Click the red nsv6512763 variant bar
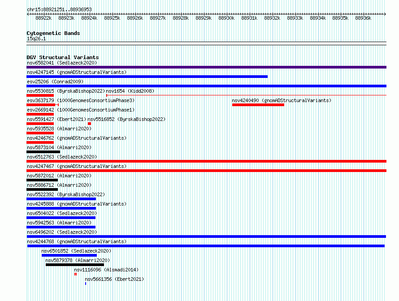 tap(206, 161)
